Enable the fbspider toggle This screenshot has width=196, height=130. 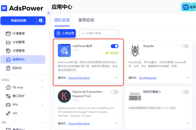point(185,46)
